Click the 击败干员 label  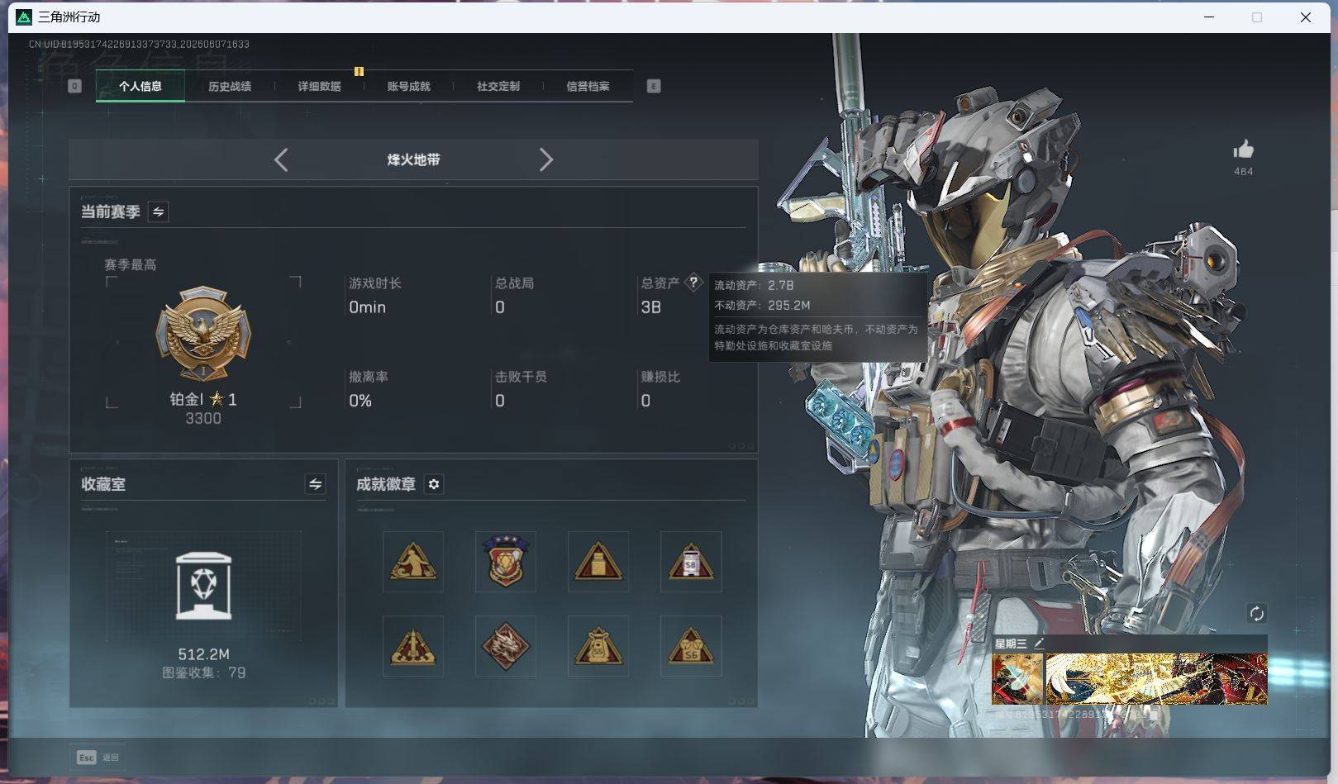pyautogui.click(x=521, y=377)
